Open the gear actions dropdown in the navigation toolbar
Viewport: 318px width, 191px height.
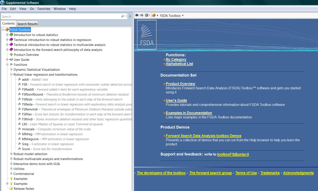point(147,15)
